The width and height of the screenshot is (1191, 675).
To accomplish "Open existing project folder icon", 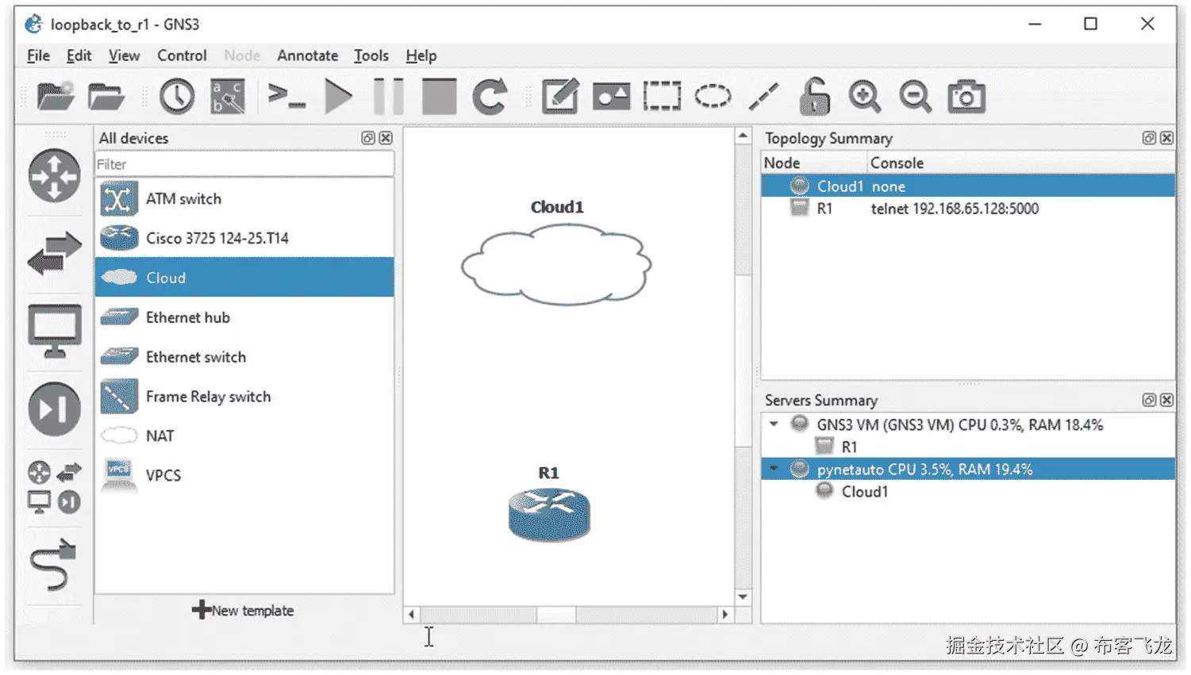I will (x=106, y=97).
